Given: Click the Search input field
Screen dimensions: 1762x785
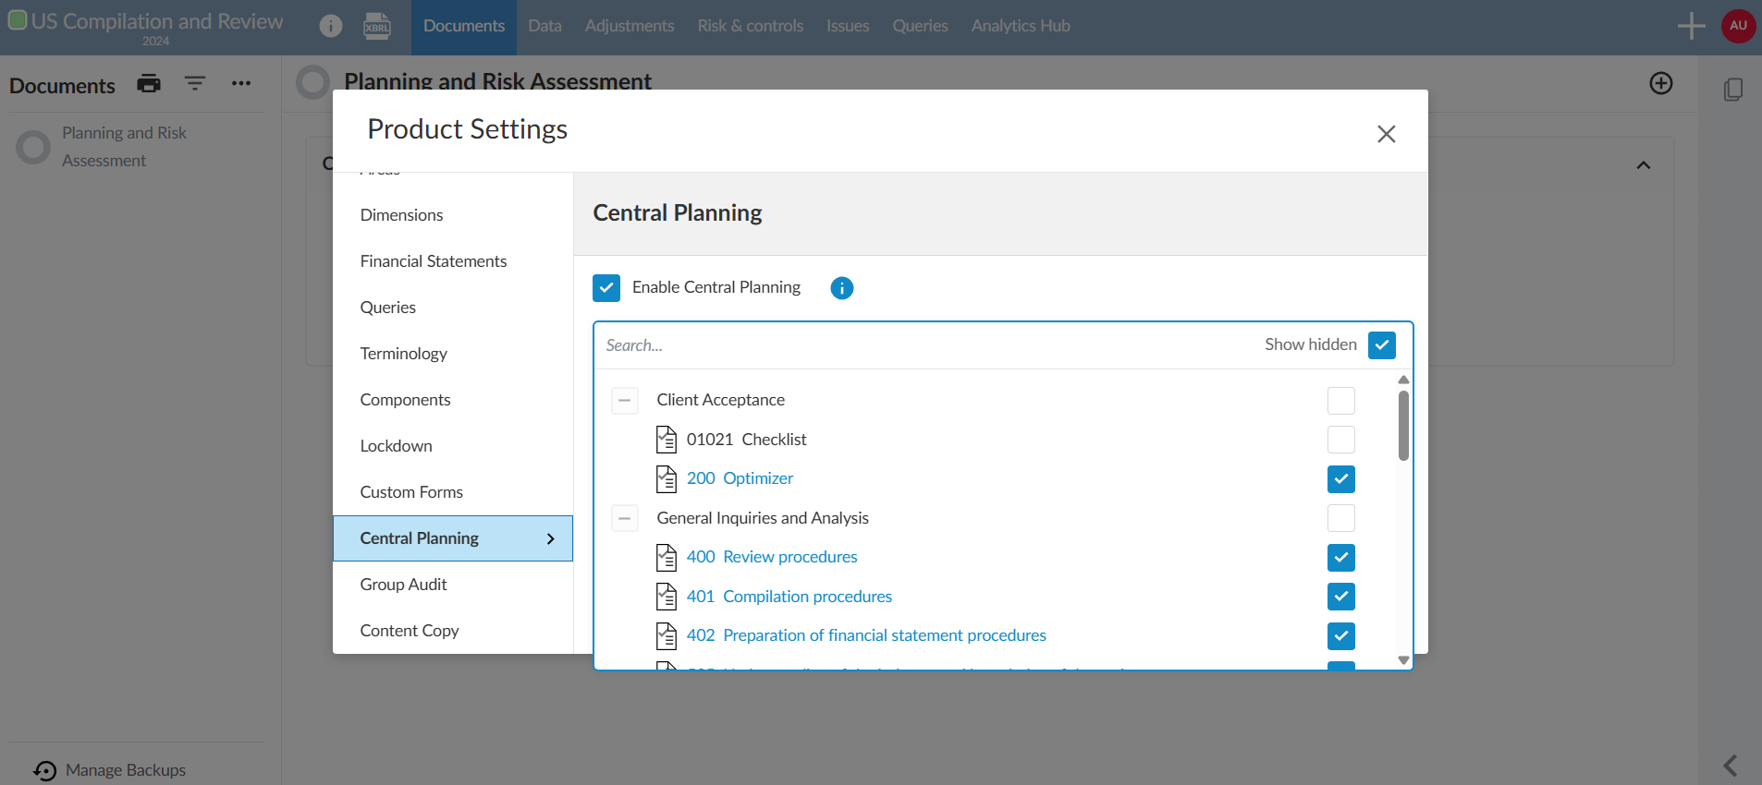Looking at the screenshot, I should (924, 345).
